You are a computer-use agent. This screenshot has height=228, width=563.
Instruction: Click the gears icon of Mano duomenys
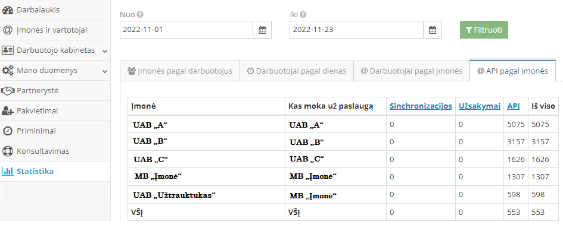coord(8,71)
